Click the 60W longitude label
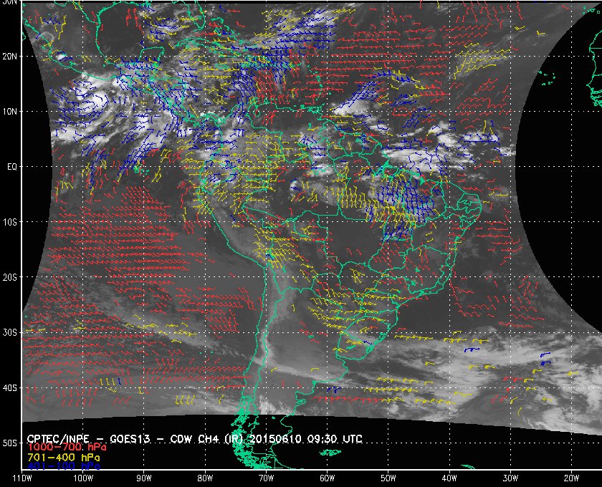602x487 pixels. click(327, 478)
